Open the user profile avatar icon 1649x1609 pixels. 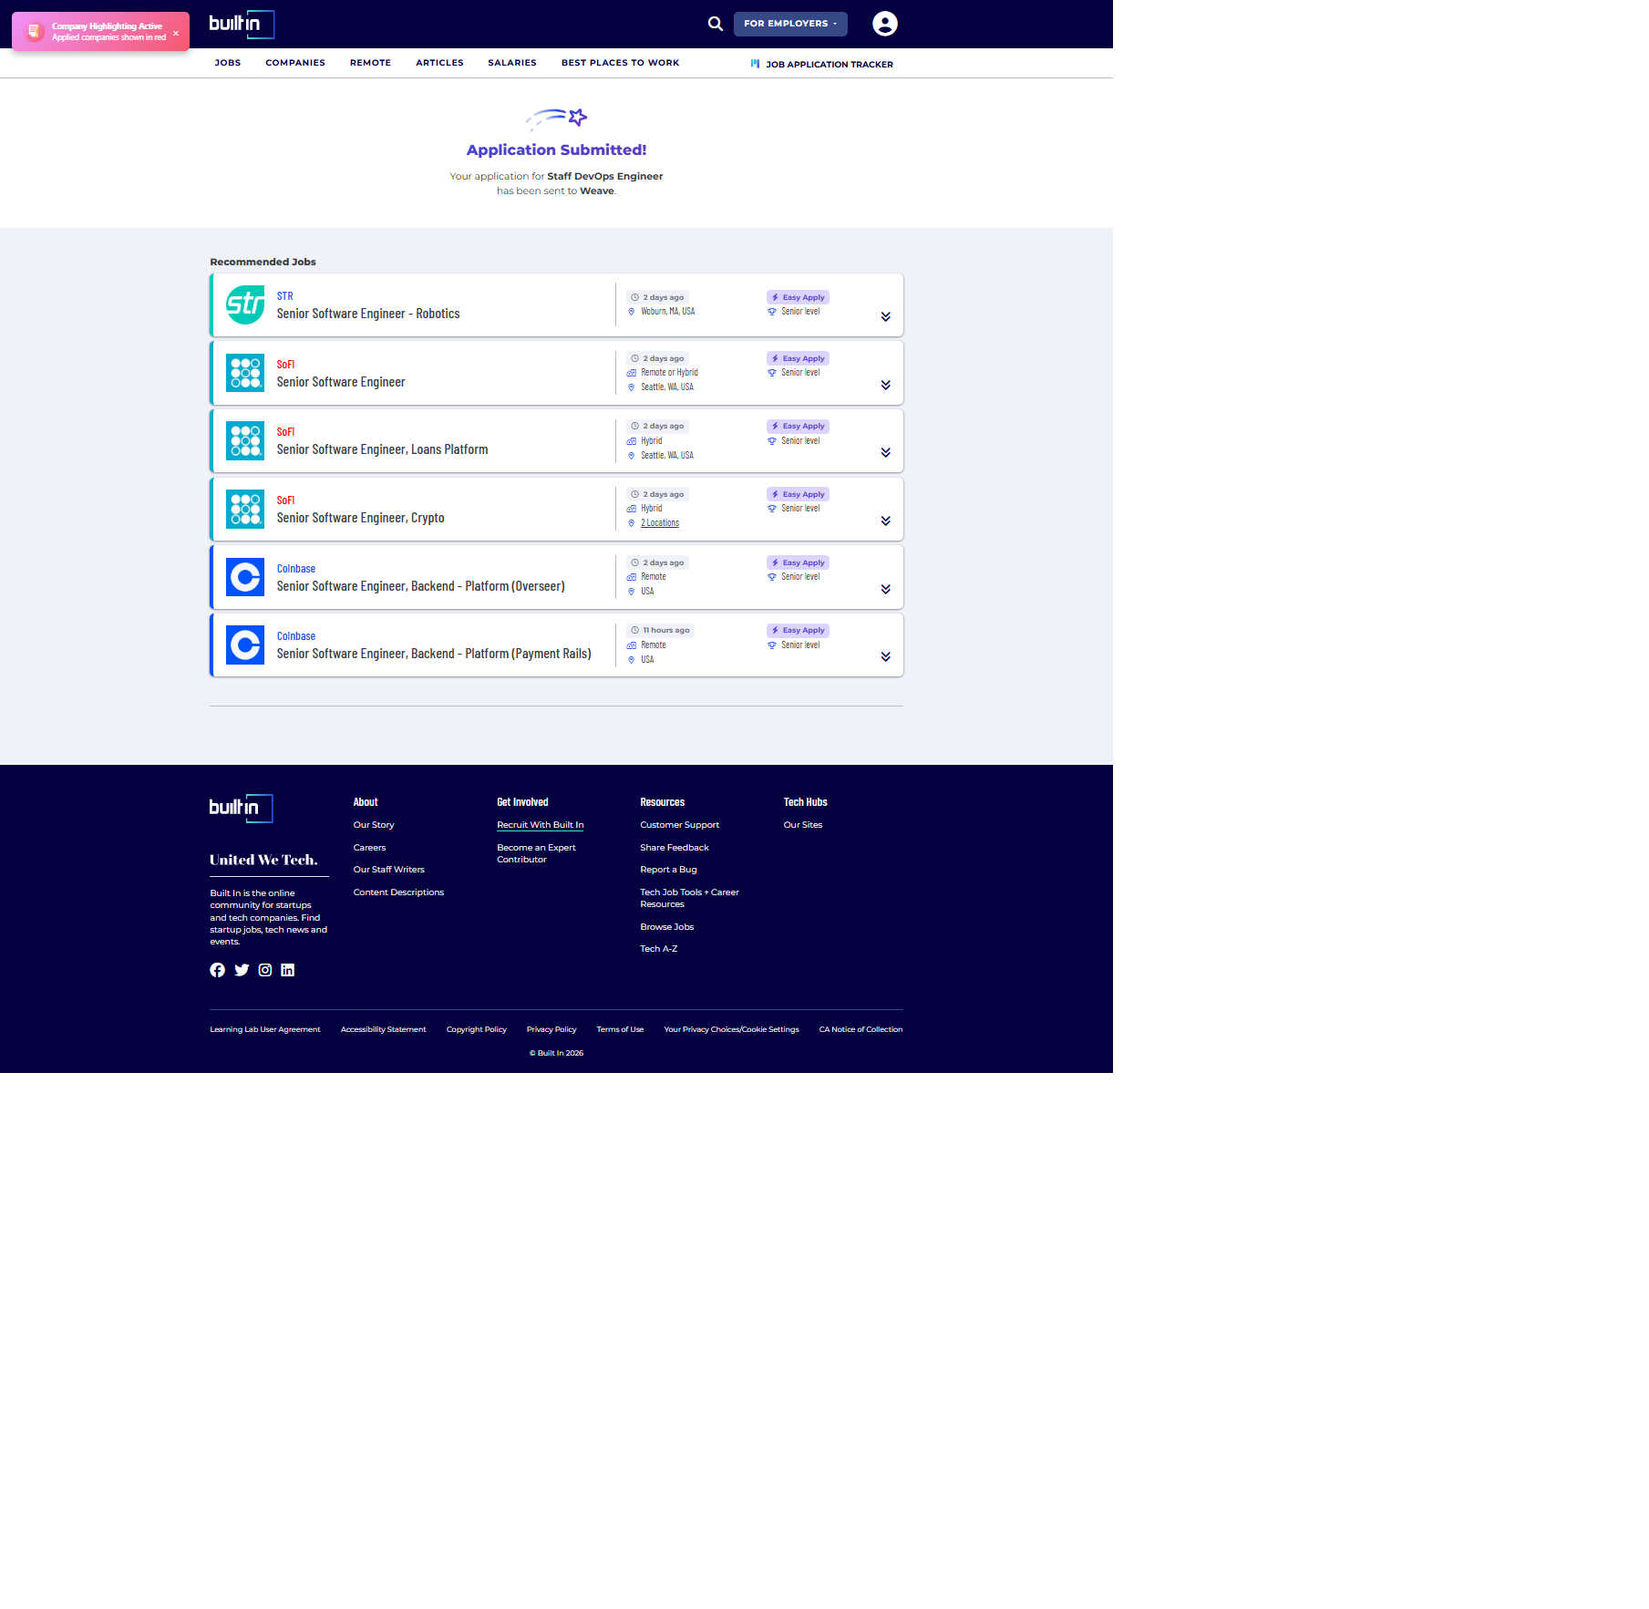(x=884, y=24)
